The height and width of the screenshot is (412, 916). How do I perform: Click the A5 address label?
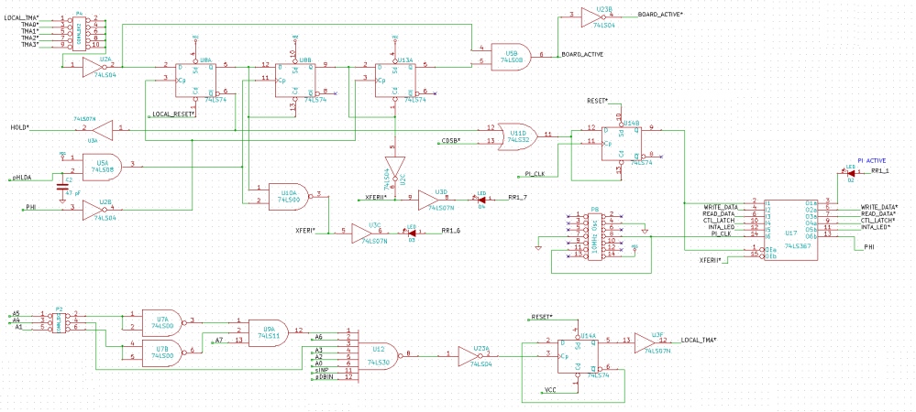pyautogui.click(x=17, y=313)
